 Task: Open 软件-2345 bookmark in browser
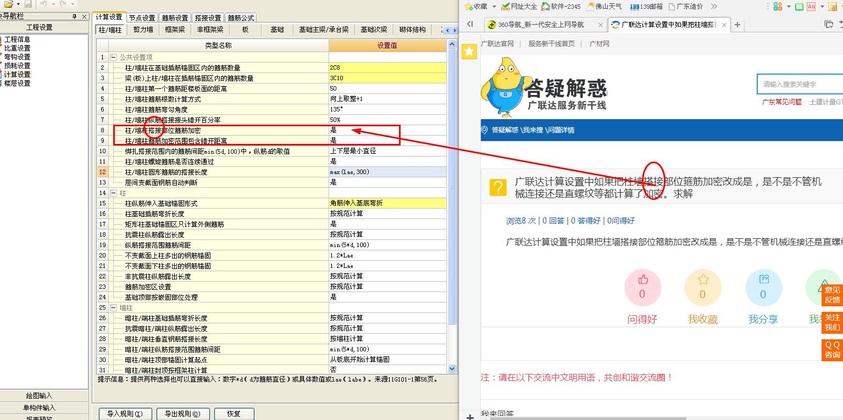561,7
